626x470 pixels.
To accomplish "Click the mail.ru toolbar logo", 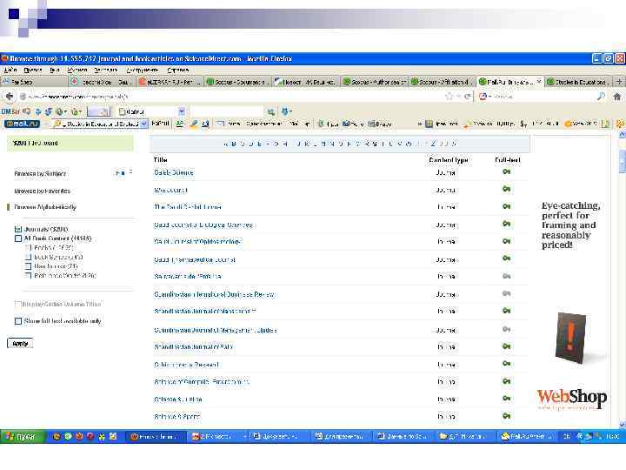I will point(23,124).
